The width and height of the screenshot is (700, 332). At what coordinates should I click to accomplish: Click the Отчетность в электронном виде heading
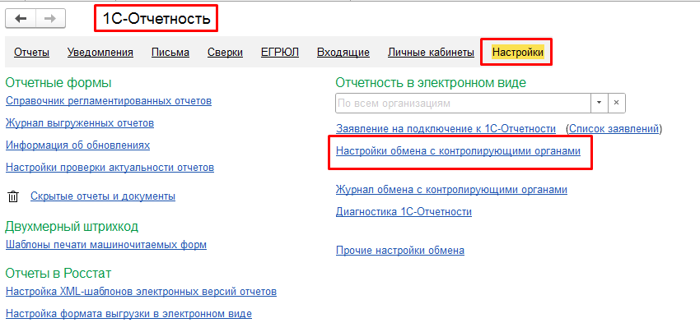click(431, 83)
